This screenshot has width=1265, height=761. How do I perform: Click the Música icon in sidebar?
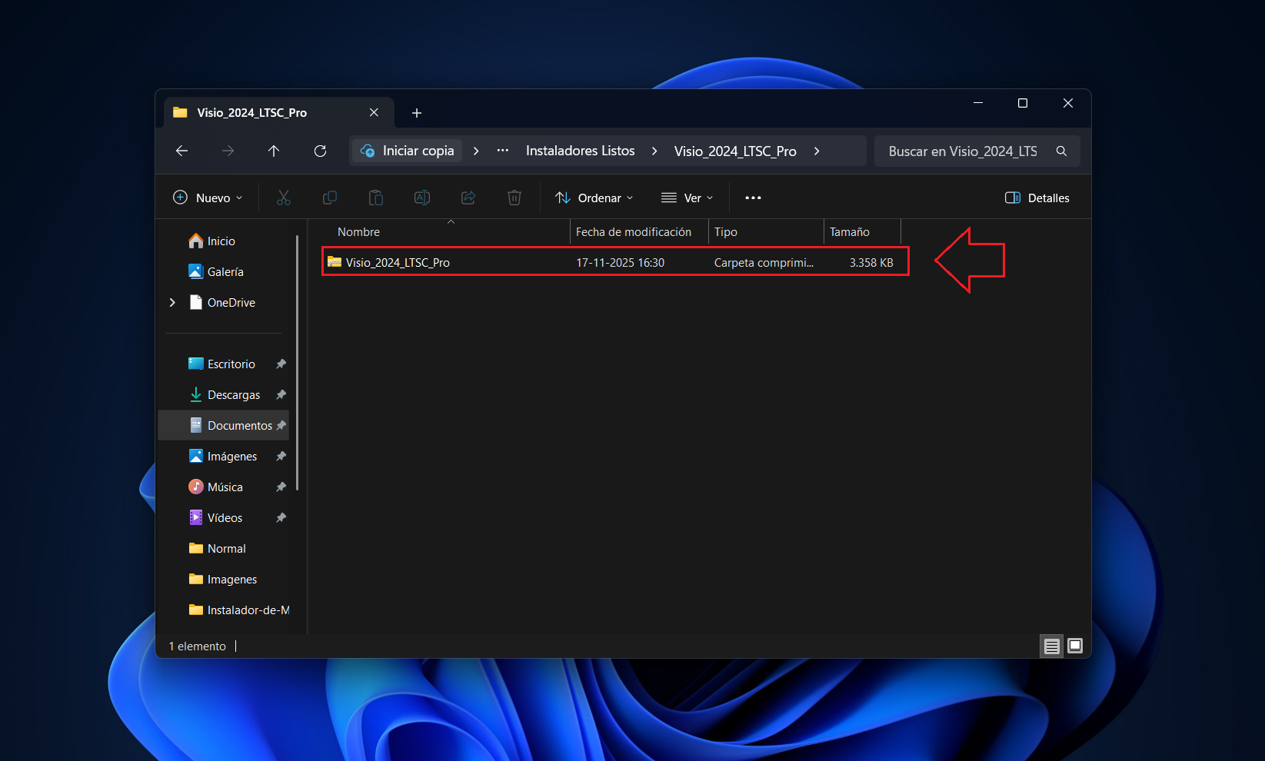click(196, 487)
